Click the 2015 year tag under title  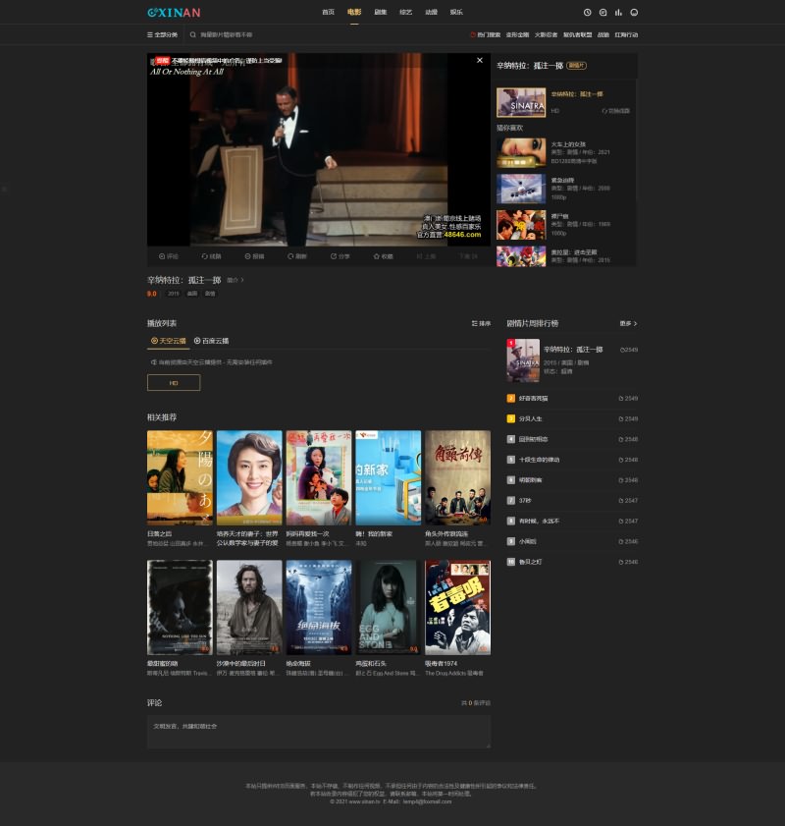click(x=173, y=294)
